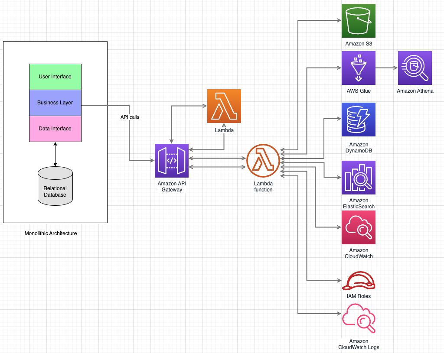Select the Amazon API Gateway icon
The width and height of the screenshot is (444, 353).
coord(172,161)
